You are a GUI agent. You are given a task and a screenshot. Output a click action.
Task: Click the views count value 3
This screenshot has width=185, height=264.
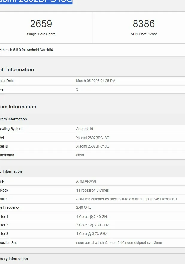tap(77, 89)
